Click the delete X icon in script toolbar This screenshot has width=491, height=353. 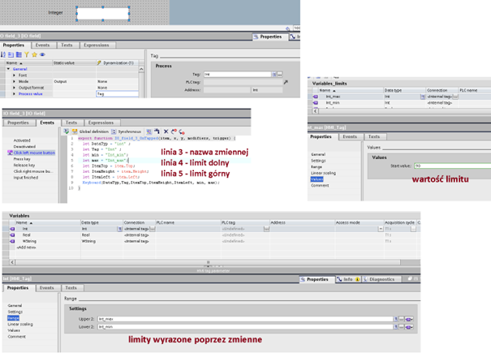(166, 131)
